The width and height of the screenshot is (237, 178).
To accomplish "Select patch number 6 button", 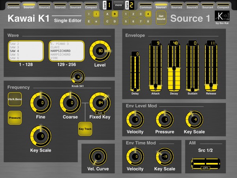I will (x=133, y=21).
